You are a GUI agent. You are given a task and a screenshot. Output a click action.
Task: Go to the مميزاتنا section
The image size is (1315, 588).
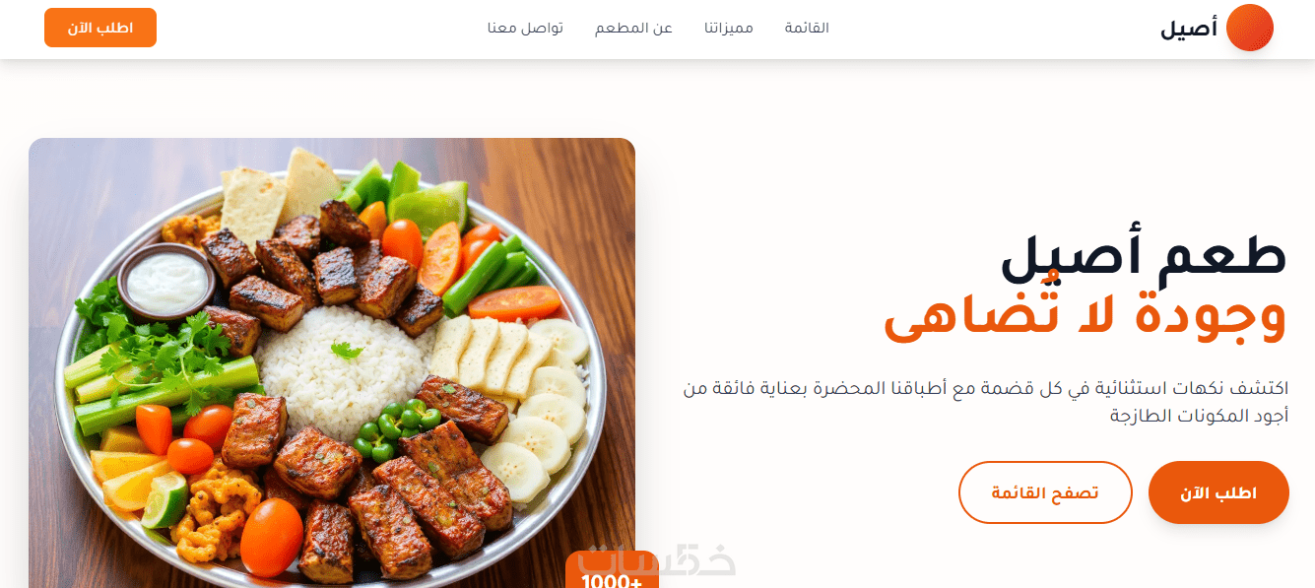pos(729,28)
